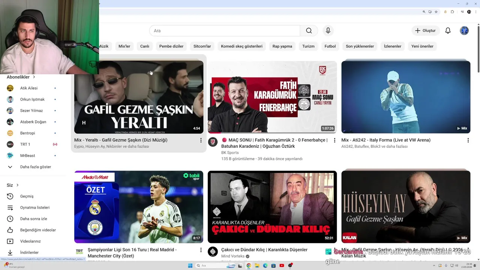
Task: Click the Videolarınız icon
Action: [10, 241]
